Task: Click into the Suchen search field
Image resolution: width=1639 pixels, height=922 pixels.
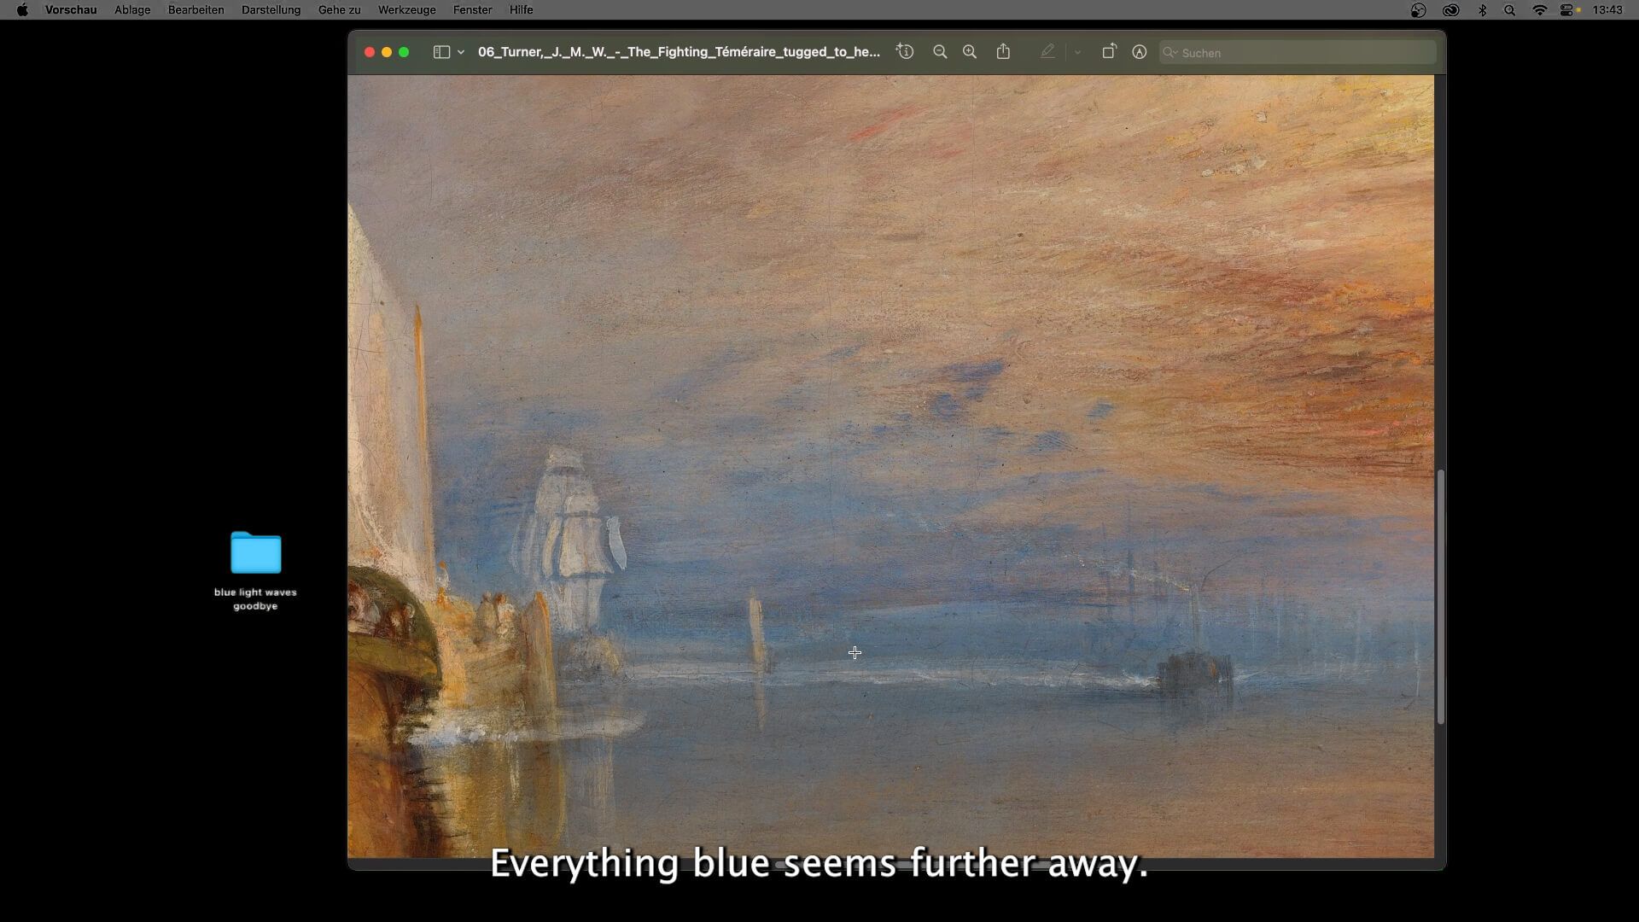Action: [x=1298, y=53]
